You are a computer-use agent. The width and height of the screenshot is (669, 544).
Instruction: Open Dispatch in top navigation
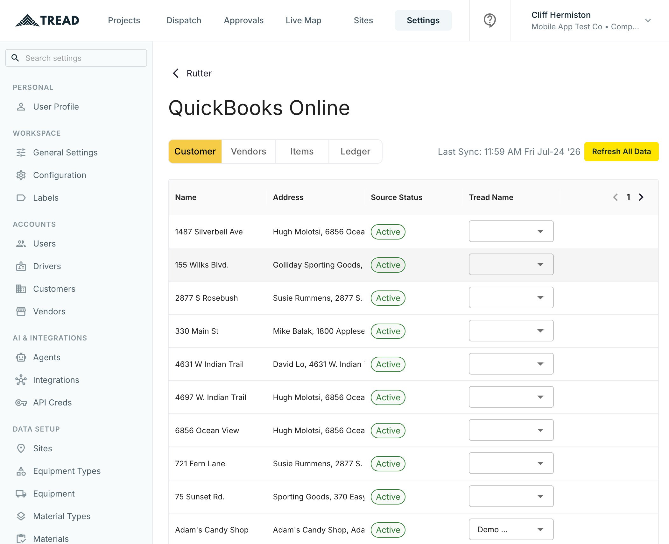pyautogui.click(x=184, y=20)
